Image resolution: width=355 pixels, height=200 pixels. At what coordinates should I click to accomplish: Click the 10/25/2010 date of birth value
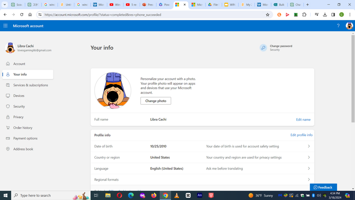pyautogui.click(x=158, y=146)
